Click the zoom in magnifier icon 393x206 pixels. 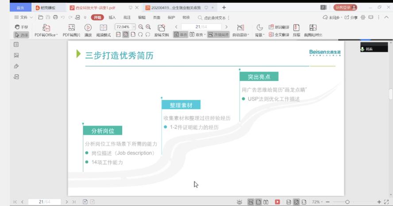[148, 27]
